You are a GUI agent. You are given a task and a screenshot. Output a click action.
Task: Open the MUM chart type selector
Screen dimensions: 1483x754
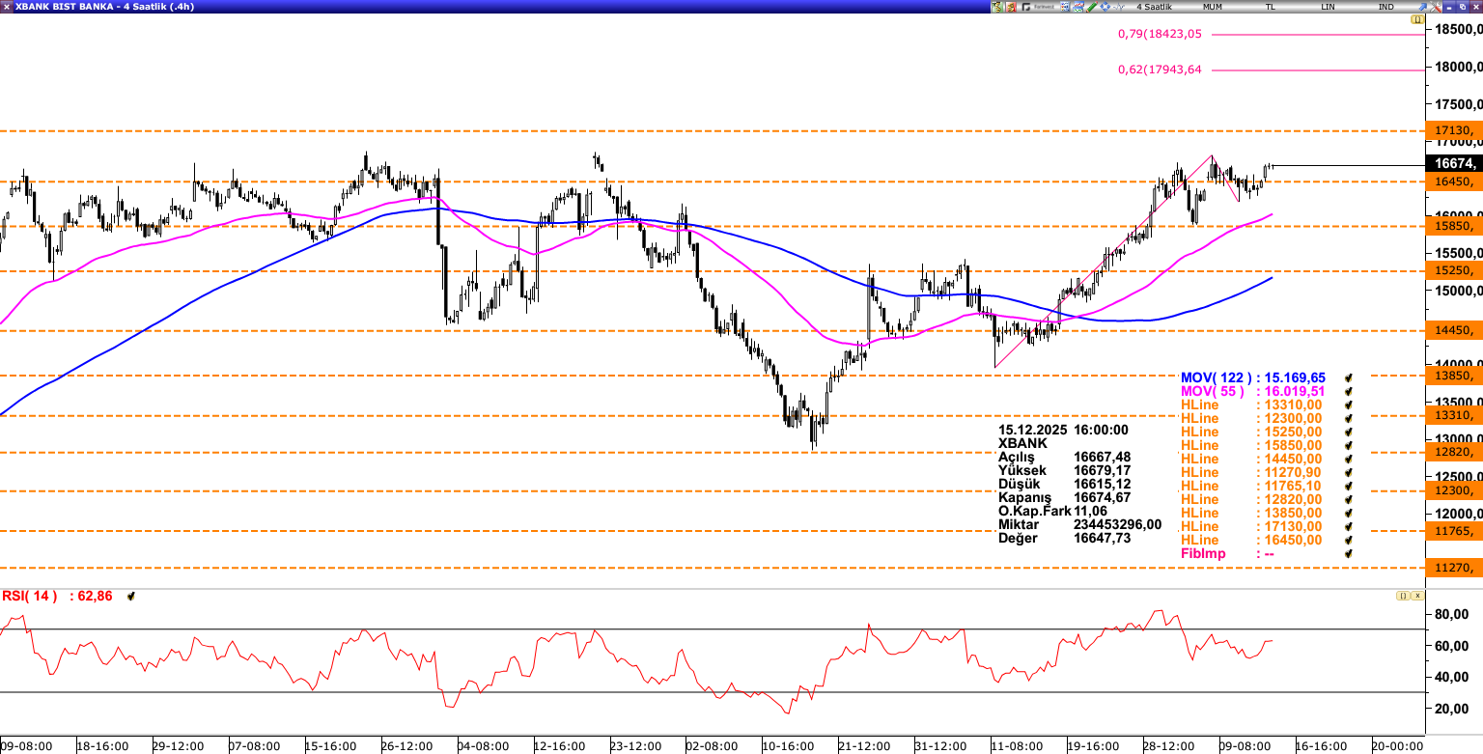(1213, 7)
